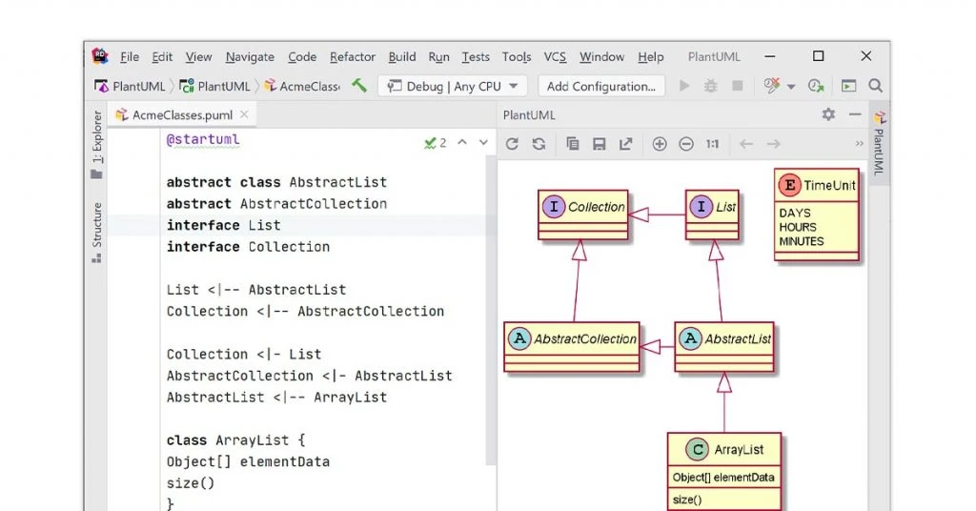Click the auto-refresh sync icon in PlantUML toolbar

pyautogui.click(x=539, y=144)
